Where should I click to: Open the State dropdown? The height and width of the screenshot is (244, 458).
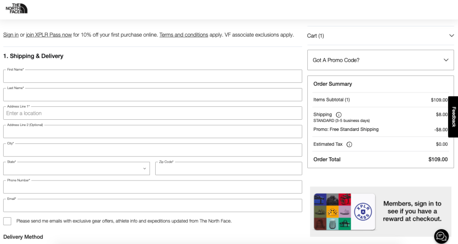tap(76, 168)
